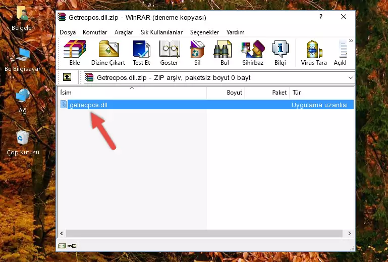The height and width of the screenshot is (262, 388).
Task: Click the archive path address field
Action: point(219,78)
